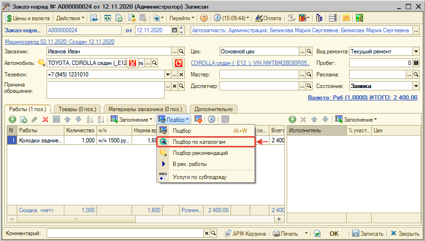Click the date stepper next to the calendar icon
The width and height of the screenshot is (425, 241).
tap(182, 30)
